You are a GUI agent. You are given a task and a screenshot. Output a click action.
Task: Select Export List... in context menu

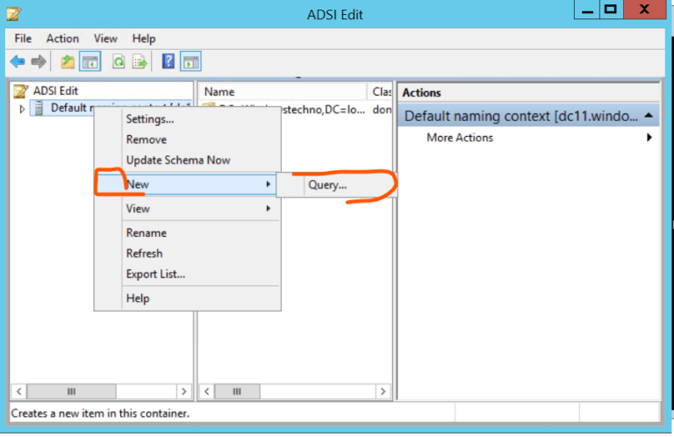[x=188, y=274]
